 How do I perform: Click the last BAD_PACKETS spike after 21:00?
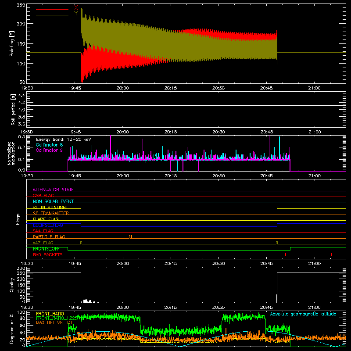pos(332,254)
